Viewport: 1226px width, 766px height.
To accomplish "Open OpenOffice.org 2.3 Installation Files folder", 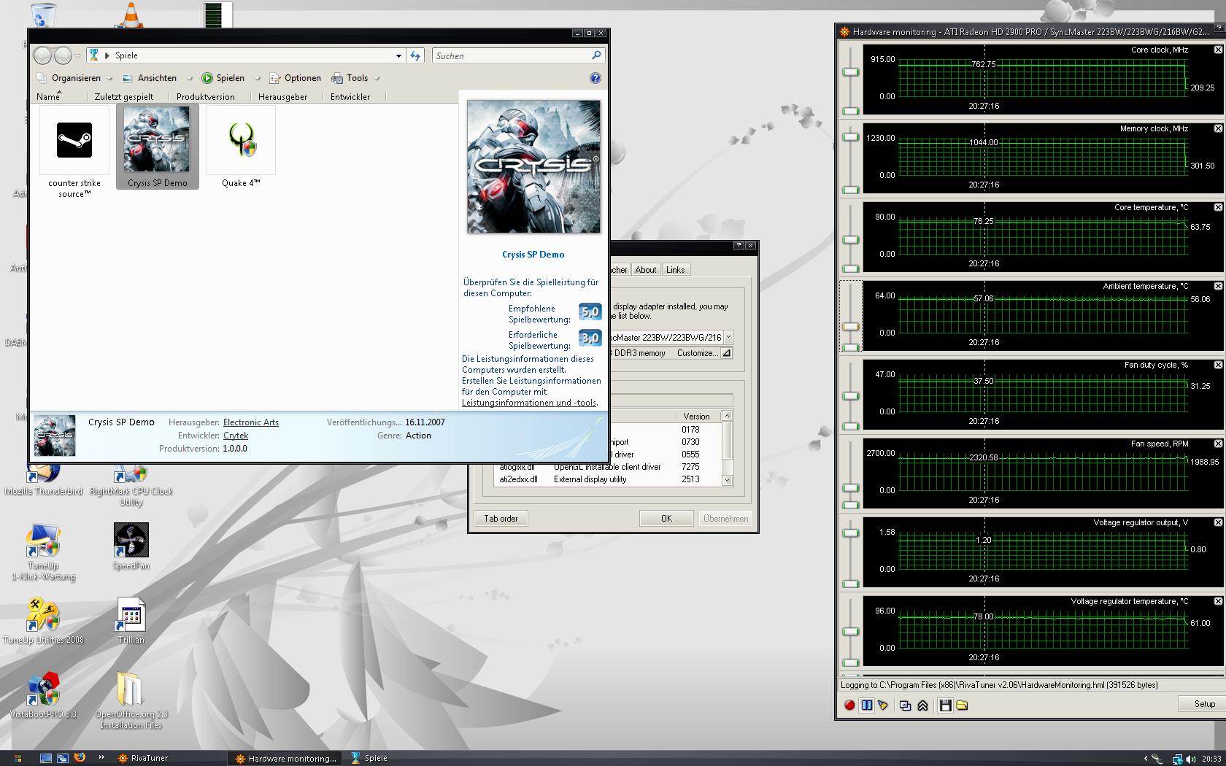I will coord(131,700).
